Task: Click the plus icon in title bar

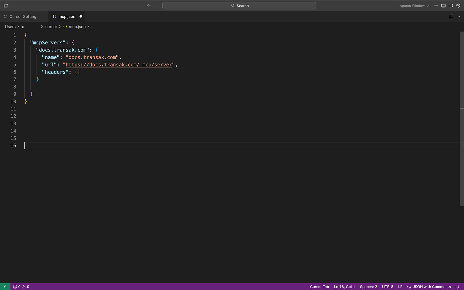Action: point(436,6)
